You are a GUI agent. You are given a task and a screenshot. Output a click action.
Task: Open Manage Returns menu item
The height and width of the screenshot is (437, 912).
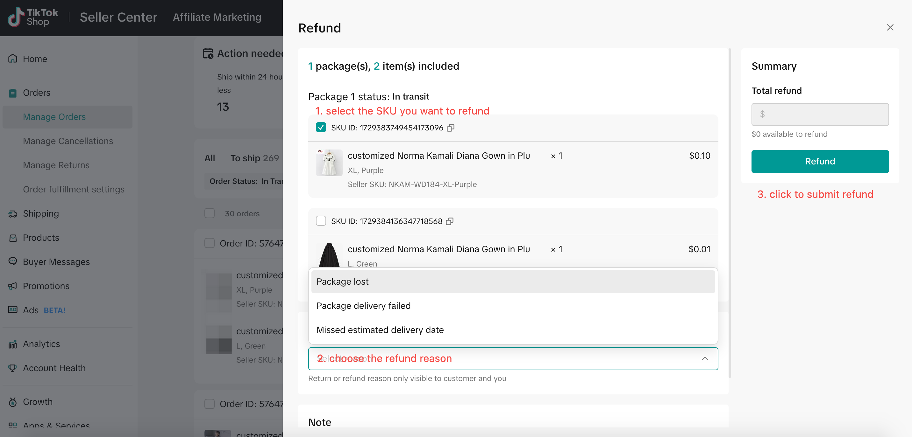coord(56,165)
